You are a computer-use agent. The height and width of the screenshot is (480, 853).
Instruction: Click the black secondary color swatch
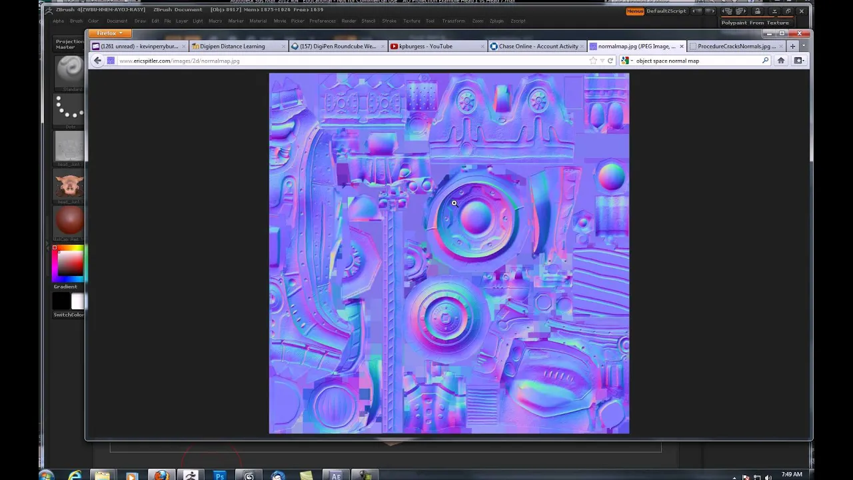62,302
